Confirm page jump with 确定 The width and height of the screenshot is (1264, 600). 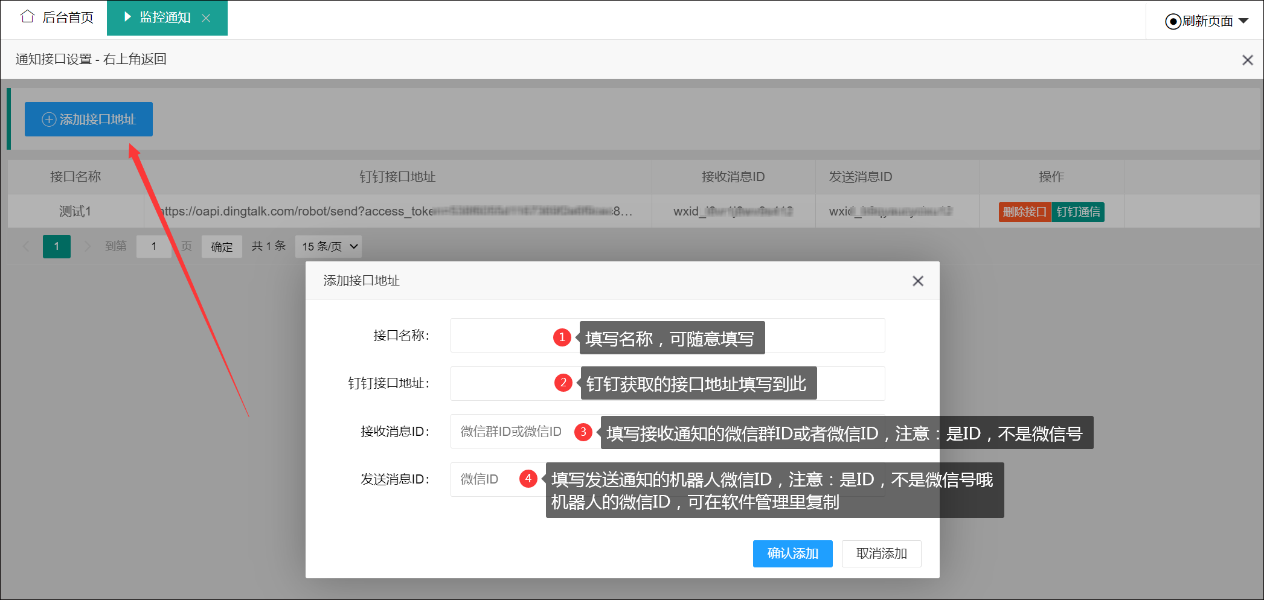222,246
